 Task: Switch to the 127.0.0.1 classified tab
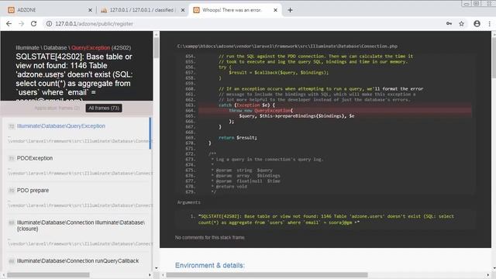click(x=142, y=10)
